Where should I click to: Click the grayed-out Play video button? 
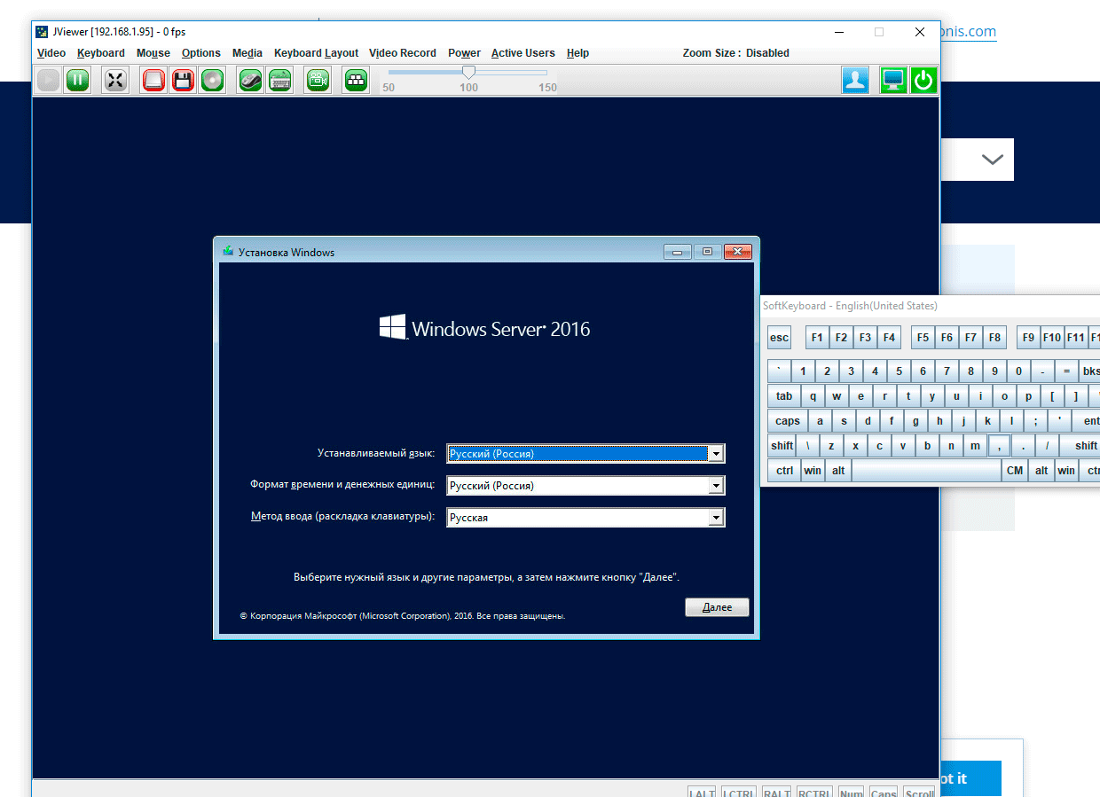click(48, 80)
